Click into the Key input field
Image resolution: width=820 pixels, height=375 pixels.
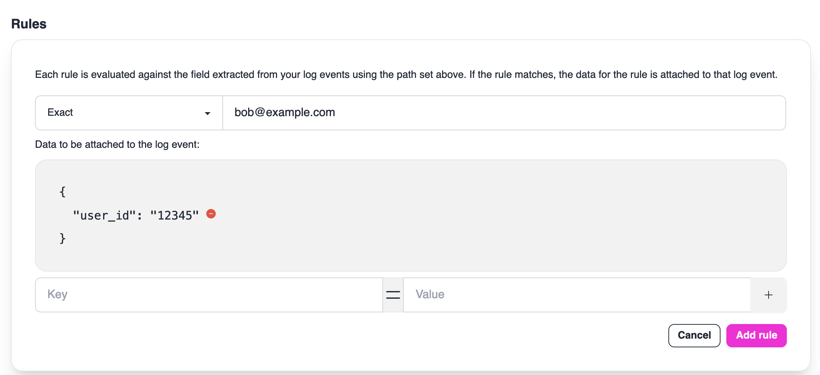[x=208, y=295]
